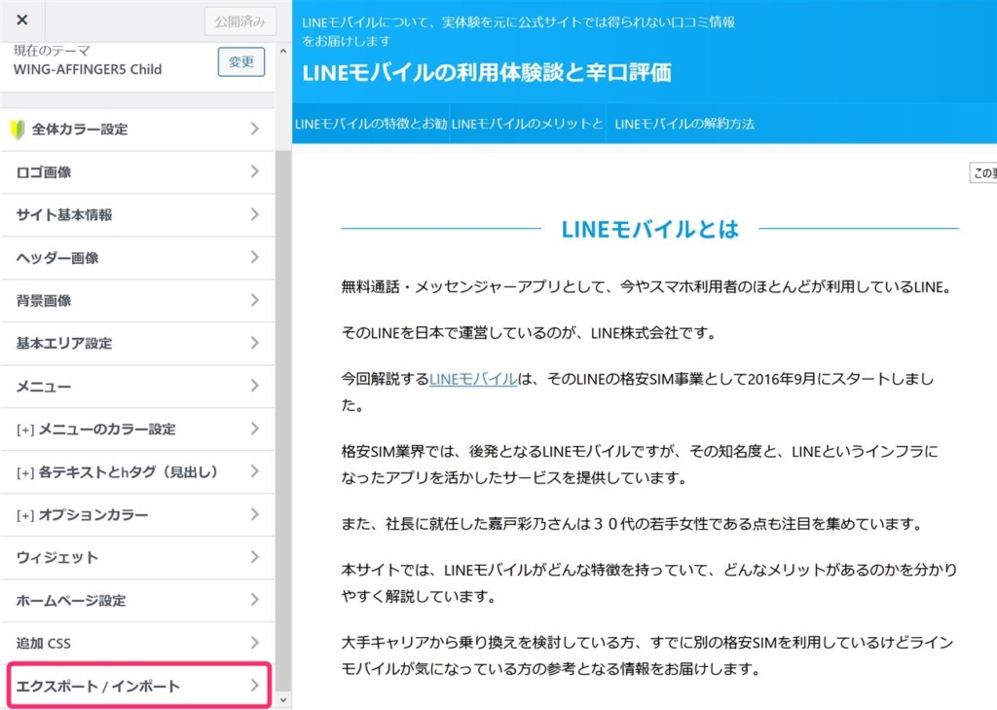Viewport: 997px width, 710px height.
Task: Click sidebar scrollbar up arrow
Action: coord(283,51)
